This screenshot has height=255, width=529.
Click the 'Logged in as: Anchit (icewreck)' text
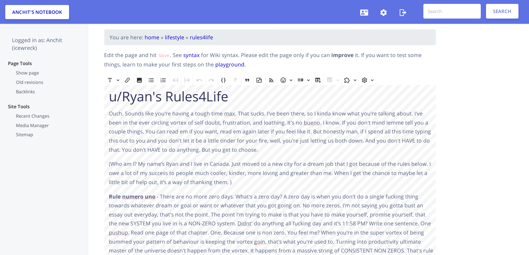coord(37,44)
